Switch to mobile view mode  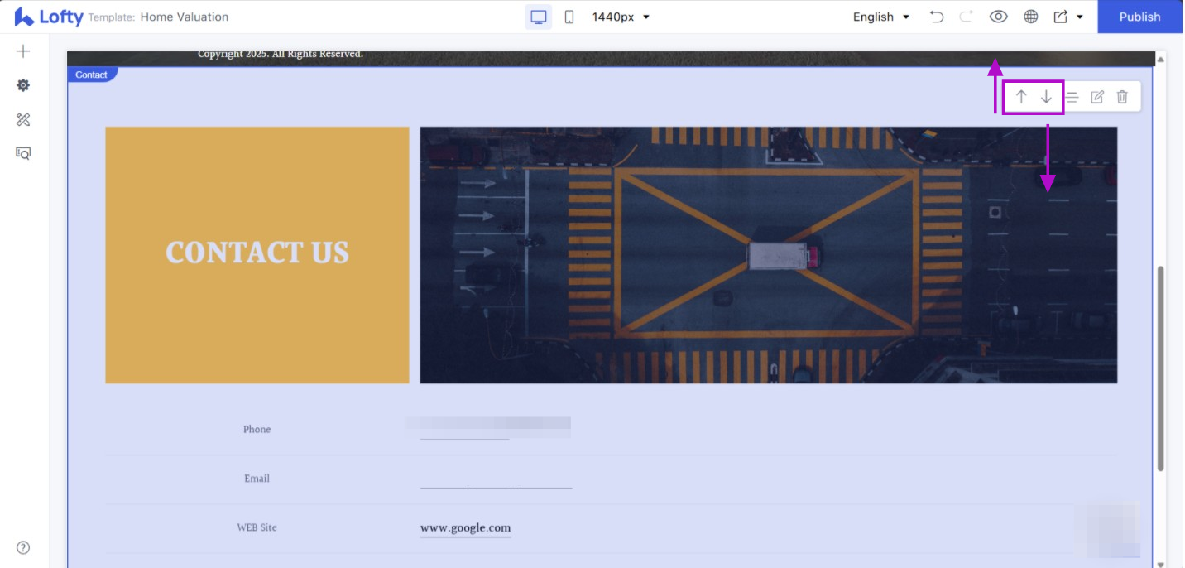point(569,17)
